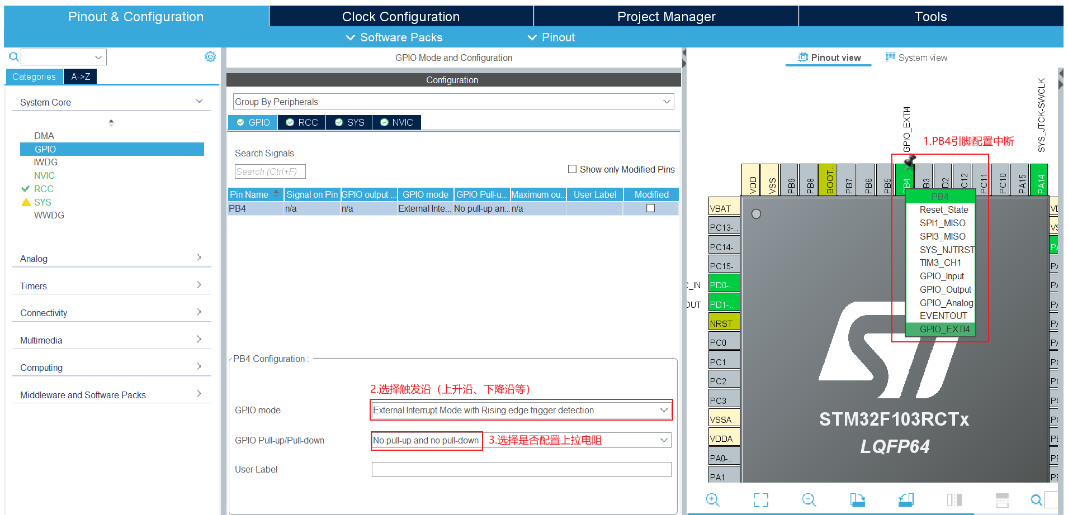Screen dimensions: 1068x515
Task: Select the Categories tab
Action: [34, 77]
